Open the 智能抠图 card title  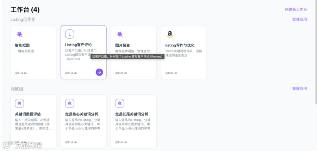[x=22, y=45]
